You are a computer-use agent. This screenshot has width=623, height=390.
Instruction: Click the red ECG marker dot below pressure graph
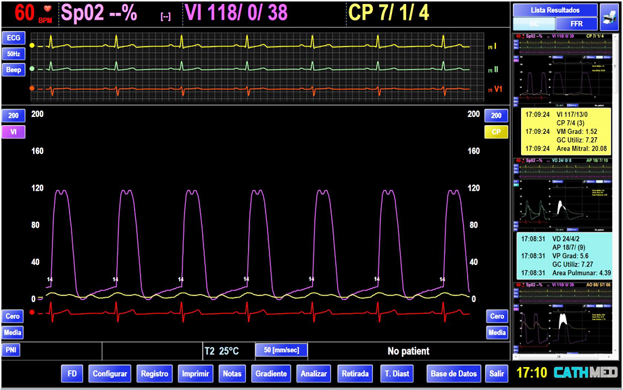pos(32,312)
